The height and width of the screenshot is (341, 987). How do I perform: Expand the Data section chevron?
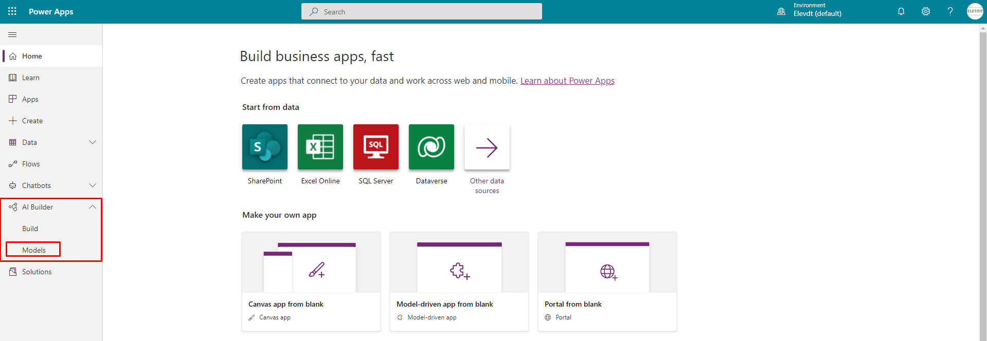click(93, 142)
